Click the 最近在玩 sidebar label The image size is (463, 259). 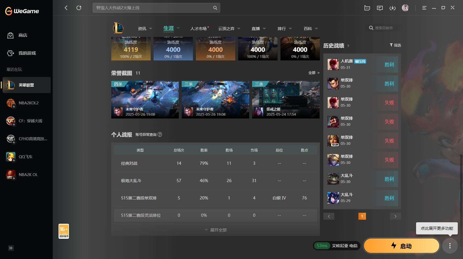tap(14, 69)
